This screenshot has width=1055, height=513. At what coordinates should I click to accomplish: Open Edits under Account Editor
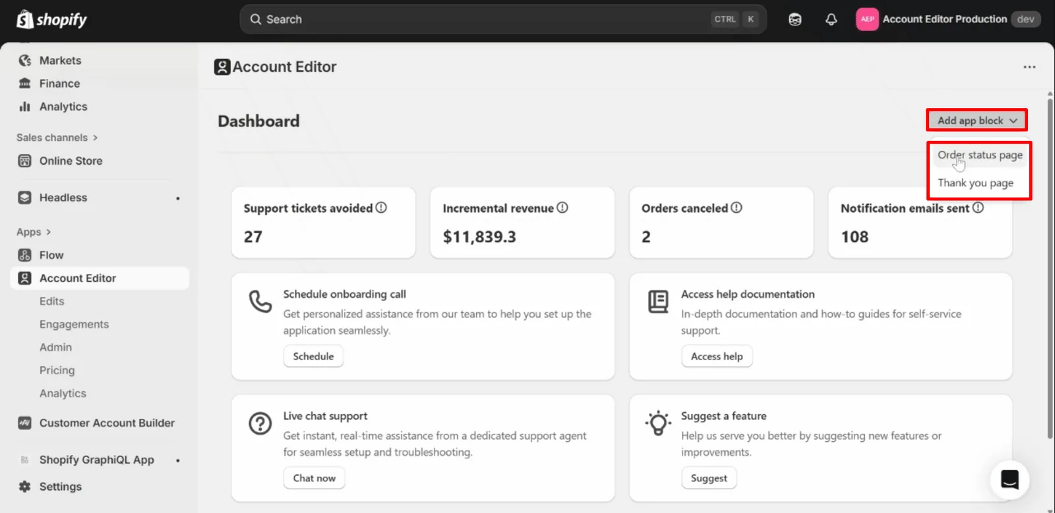(51, 301)
